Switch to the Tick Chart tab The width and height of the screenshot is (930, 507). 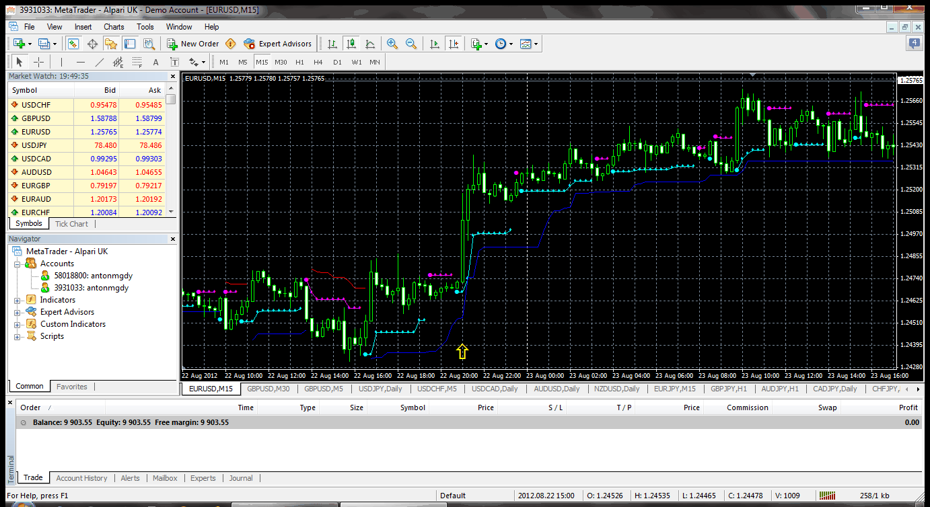click(x=71, y=224)
